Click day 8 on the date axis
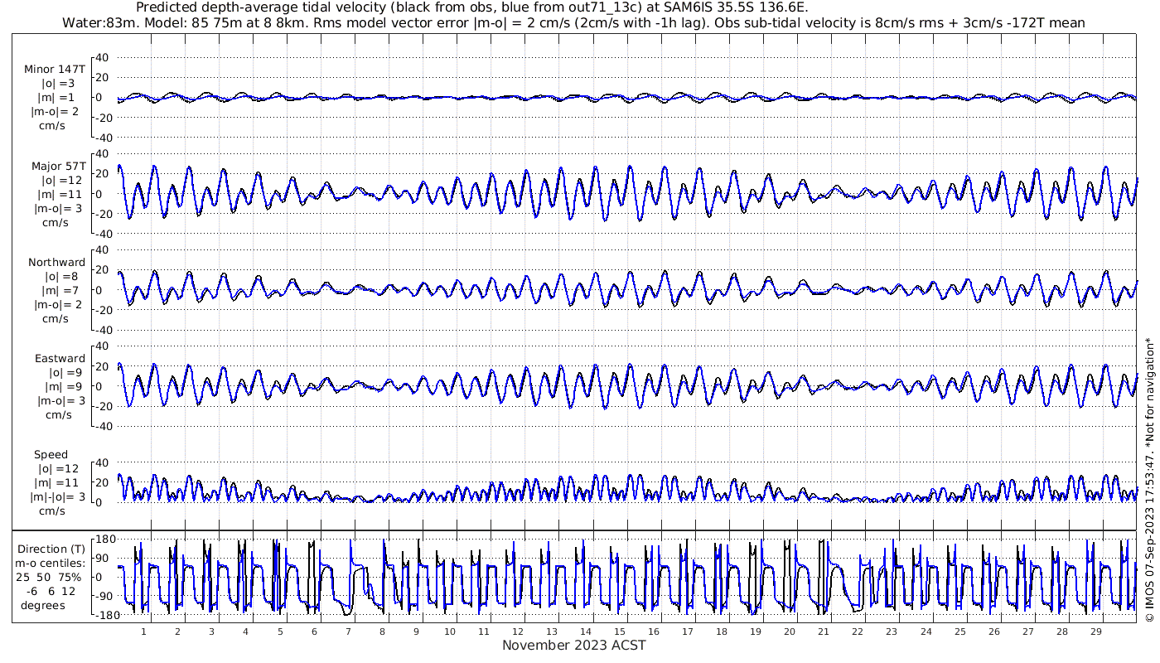The width and height of the screenshot is (1160, 663). (x=382, y=631)
